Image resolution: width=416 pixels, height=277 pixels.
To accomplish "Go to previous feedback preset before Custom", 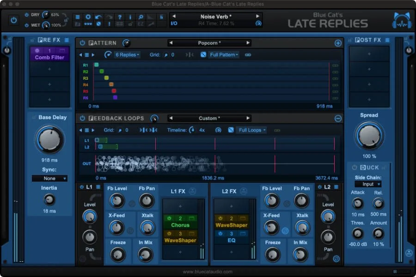I will point(171,118).
